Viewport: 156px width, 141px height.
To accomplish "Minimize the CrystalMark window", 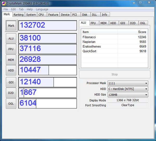I will click(134, 3).
